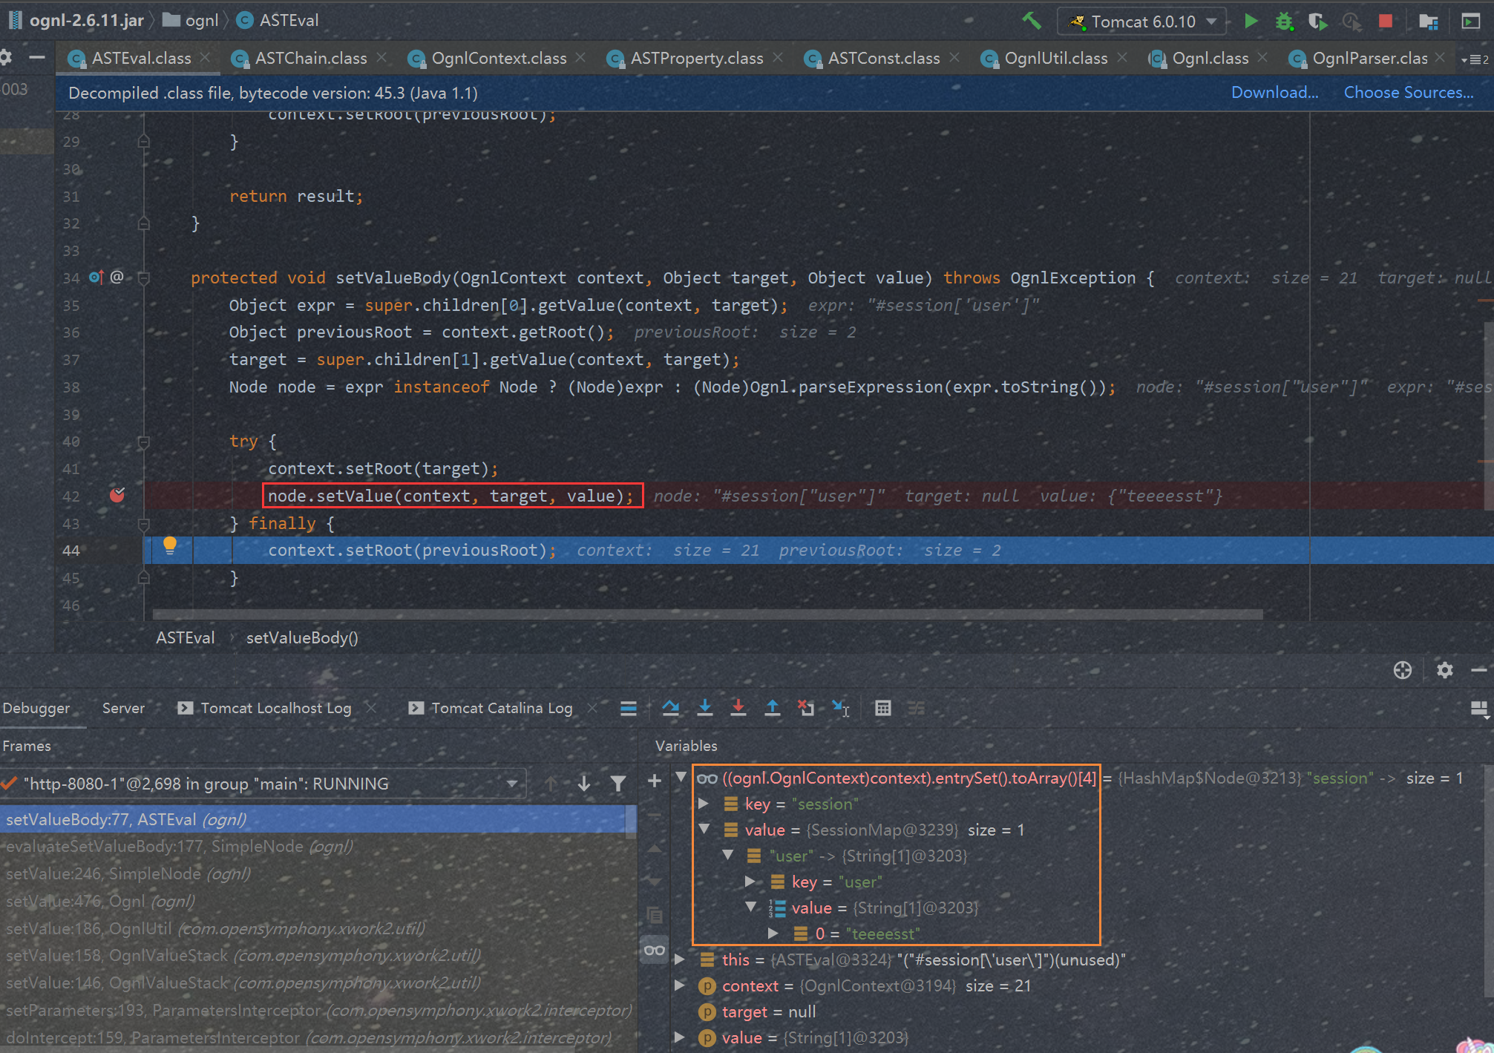This screenshot has width=1494, height=1053.
Task: Click the yellow lightbulb intention icon at line 44
Action: 170,545
